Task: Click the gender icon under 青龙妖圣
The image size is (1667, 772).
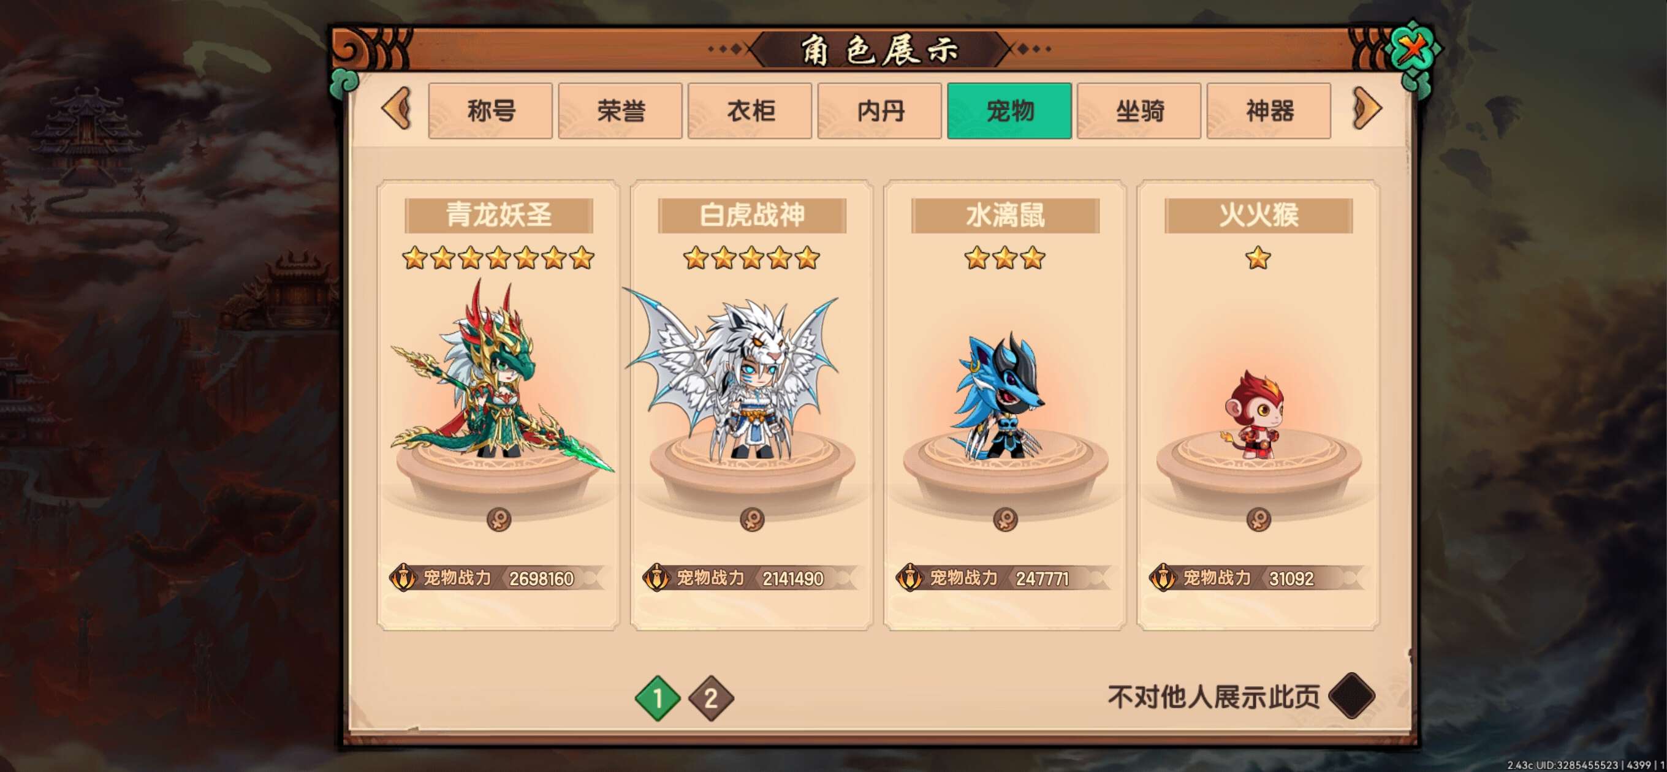Action: 498,519
